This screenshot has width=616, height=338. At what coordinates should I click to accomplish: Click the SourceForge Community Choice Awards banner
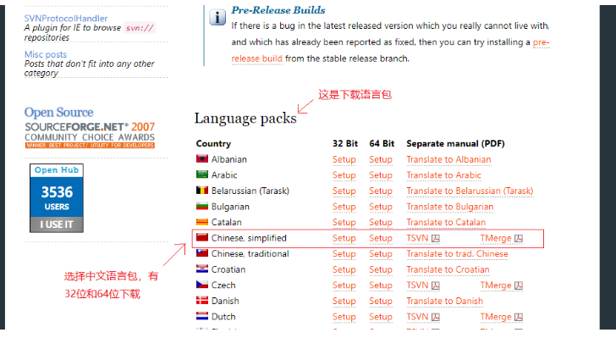point(90,135)
